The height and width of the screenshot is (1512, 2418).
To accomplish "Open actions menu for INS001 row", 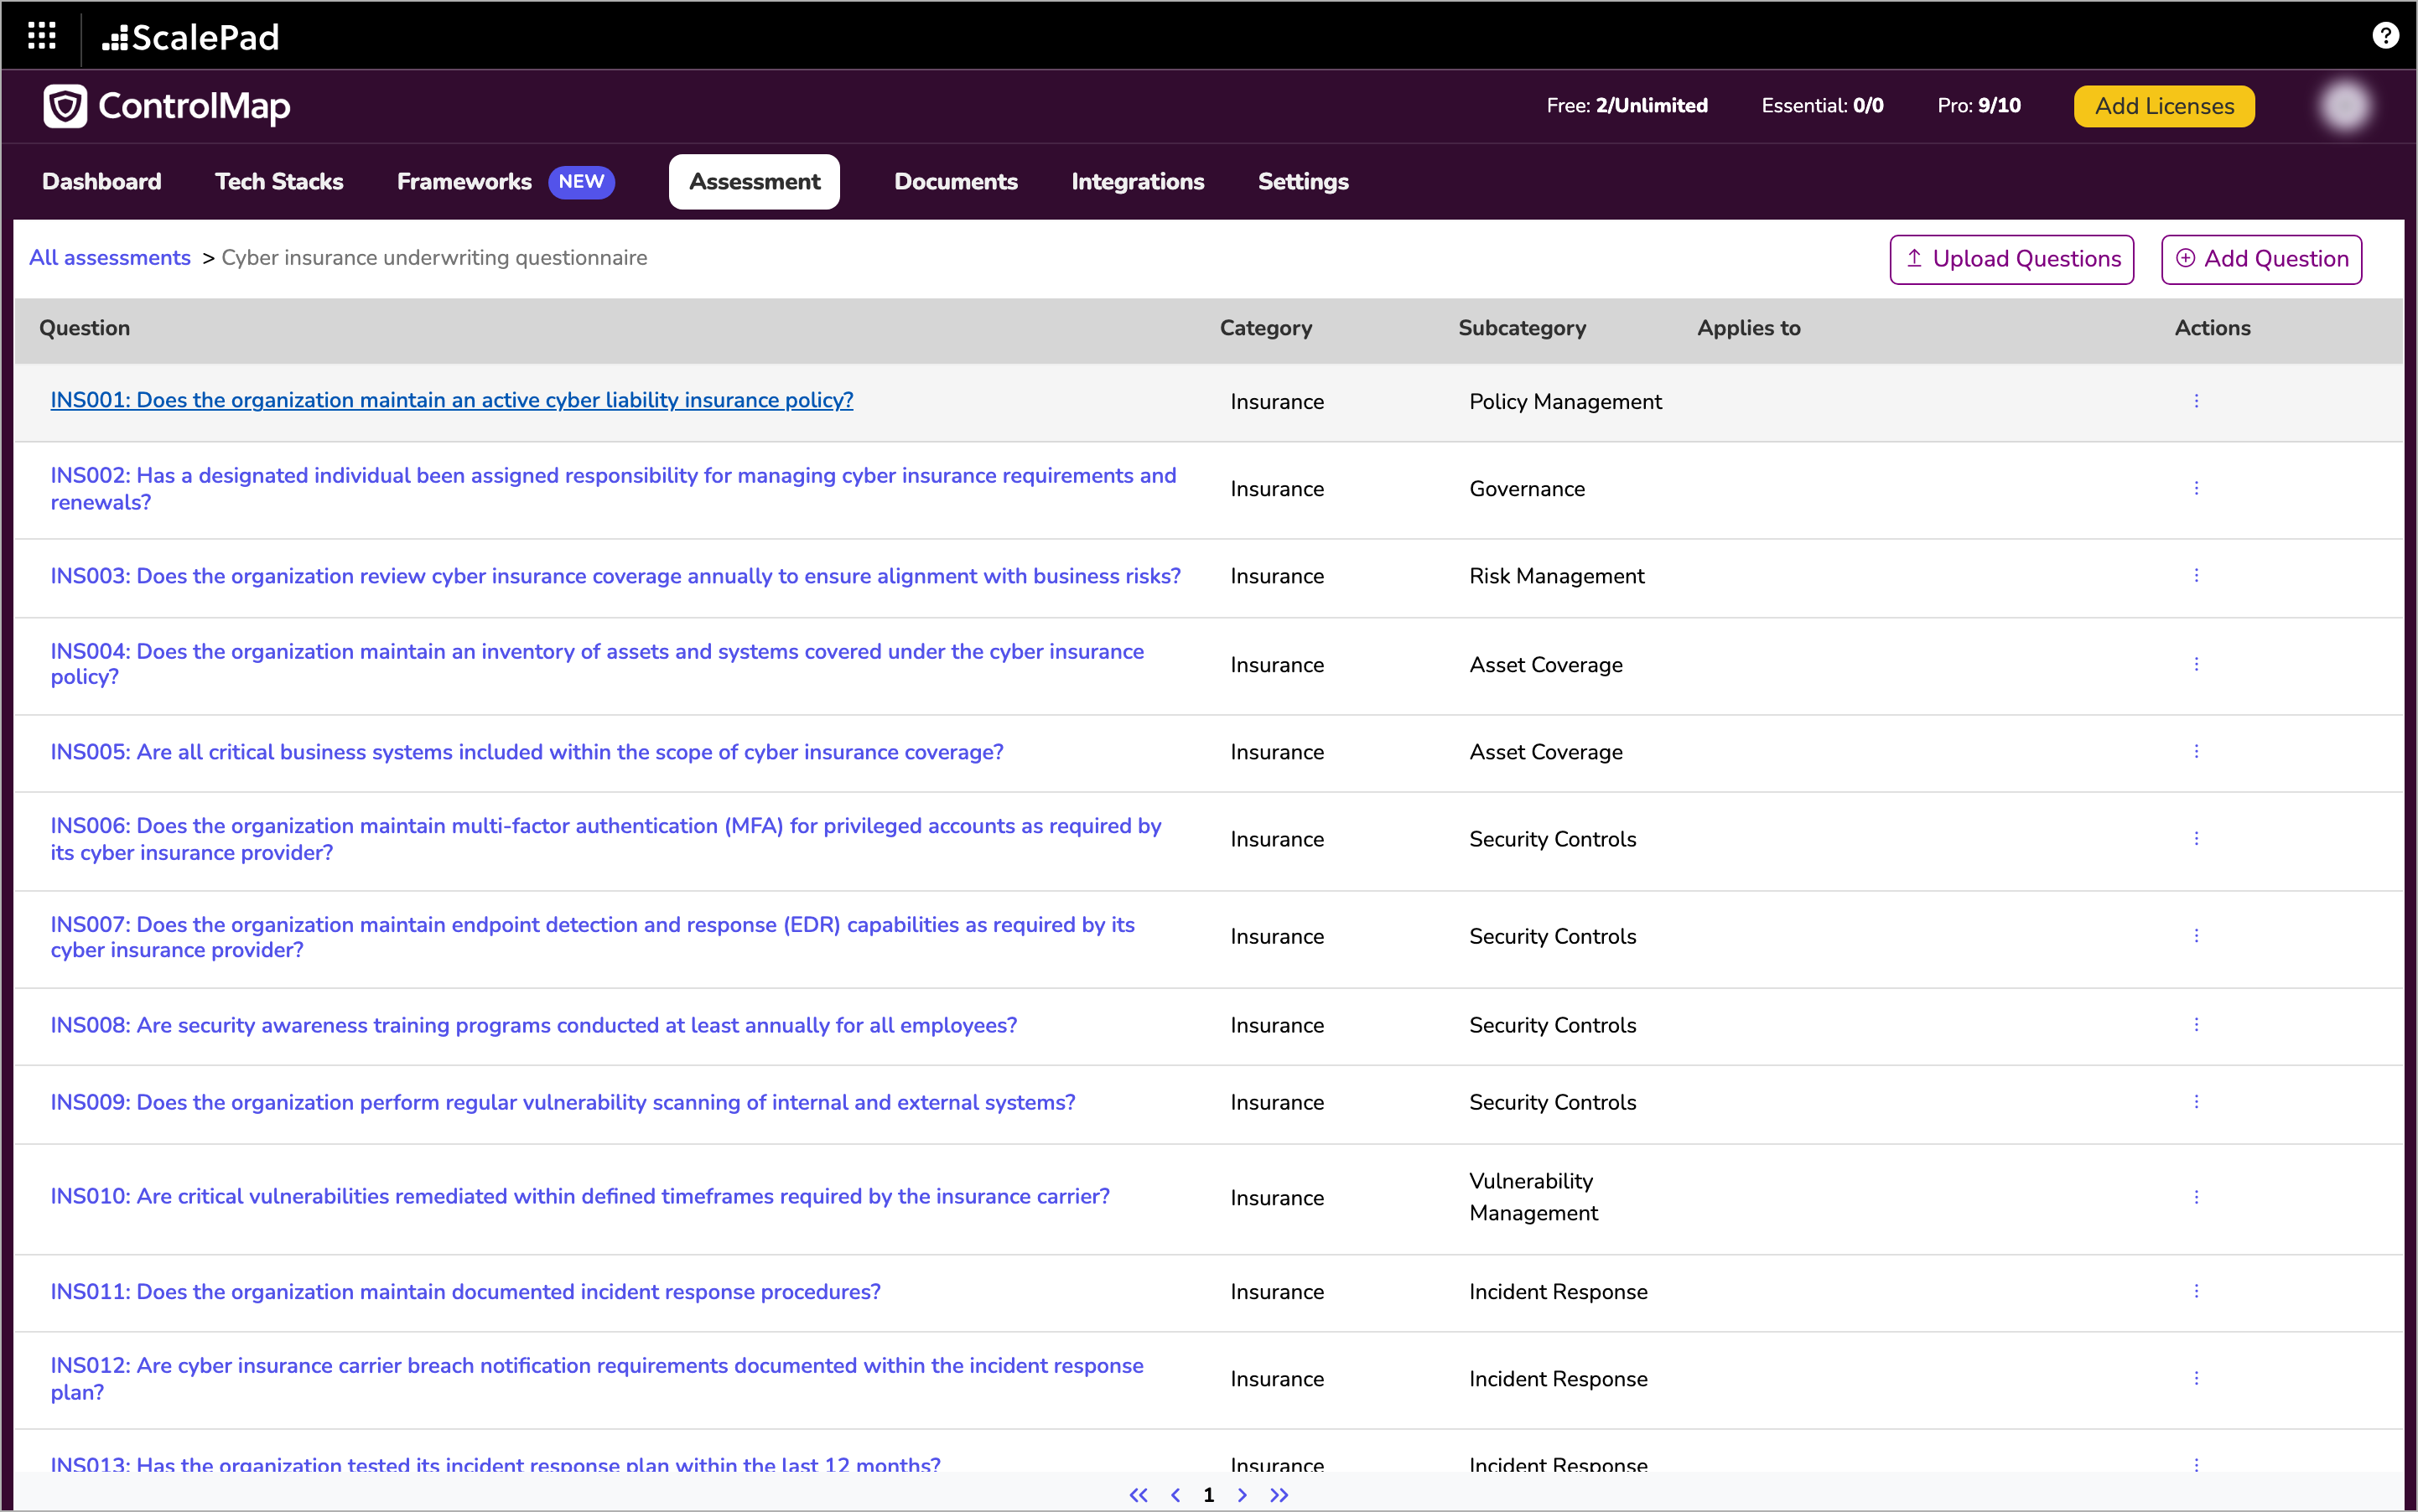I will coord(2196,401).
